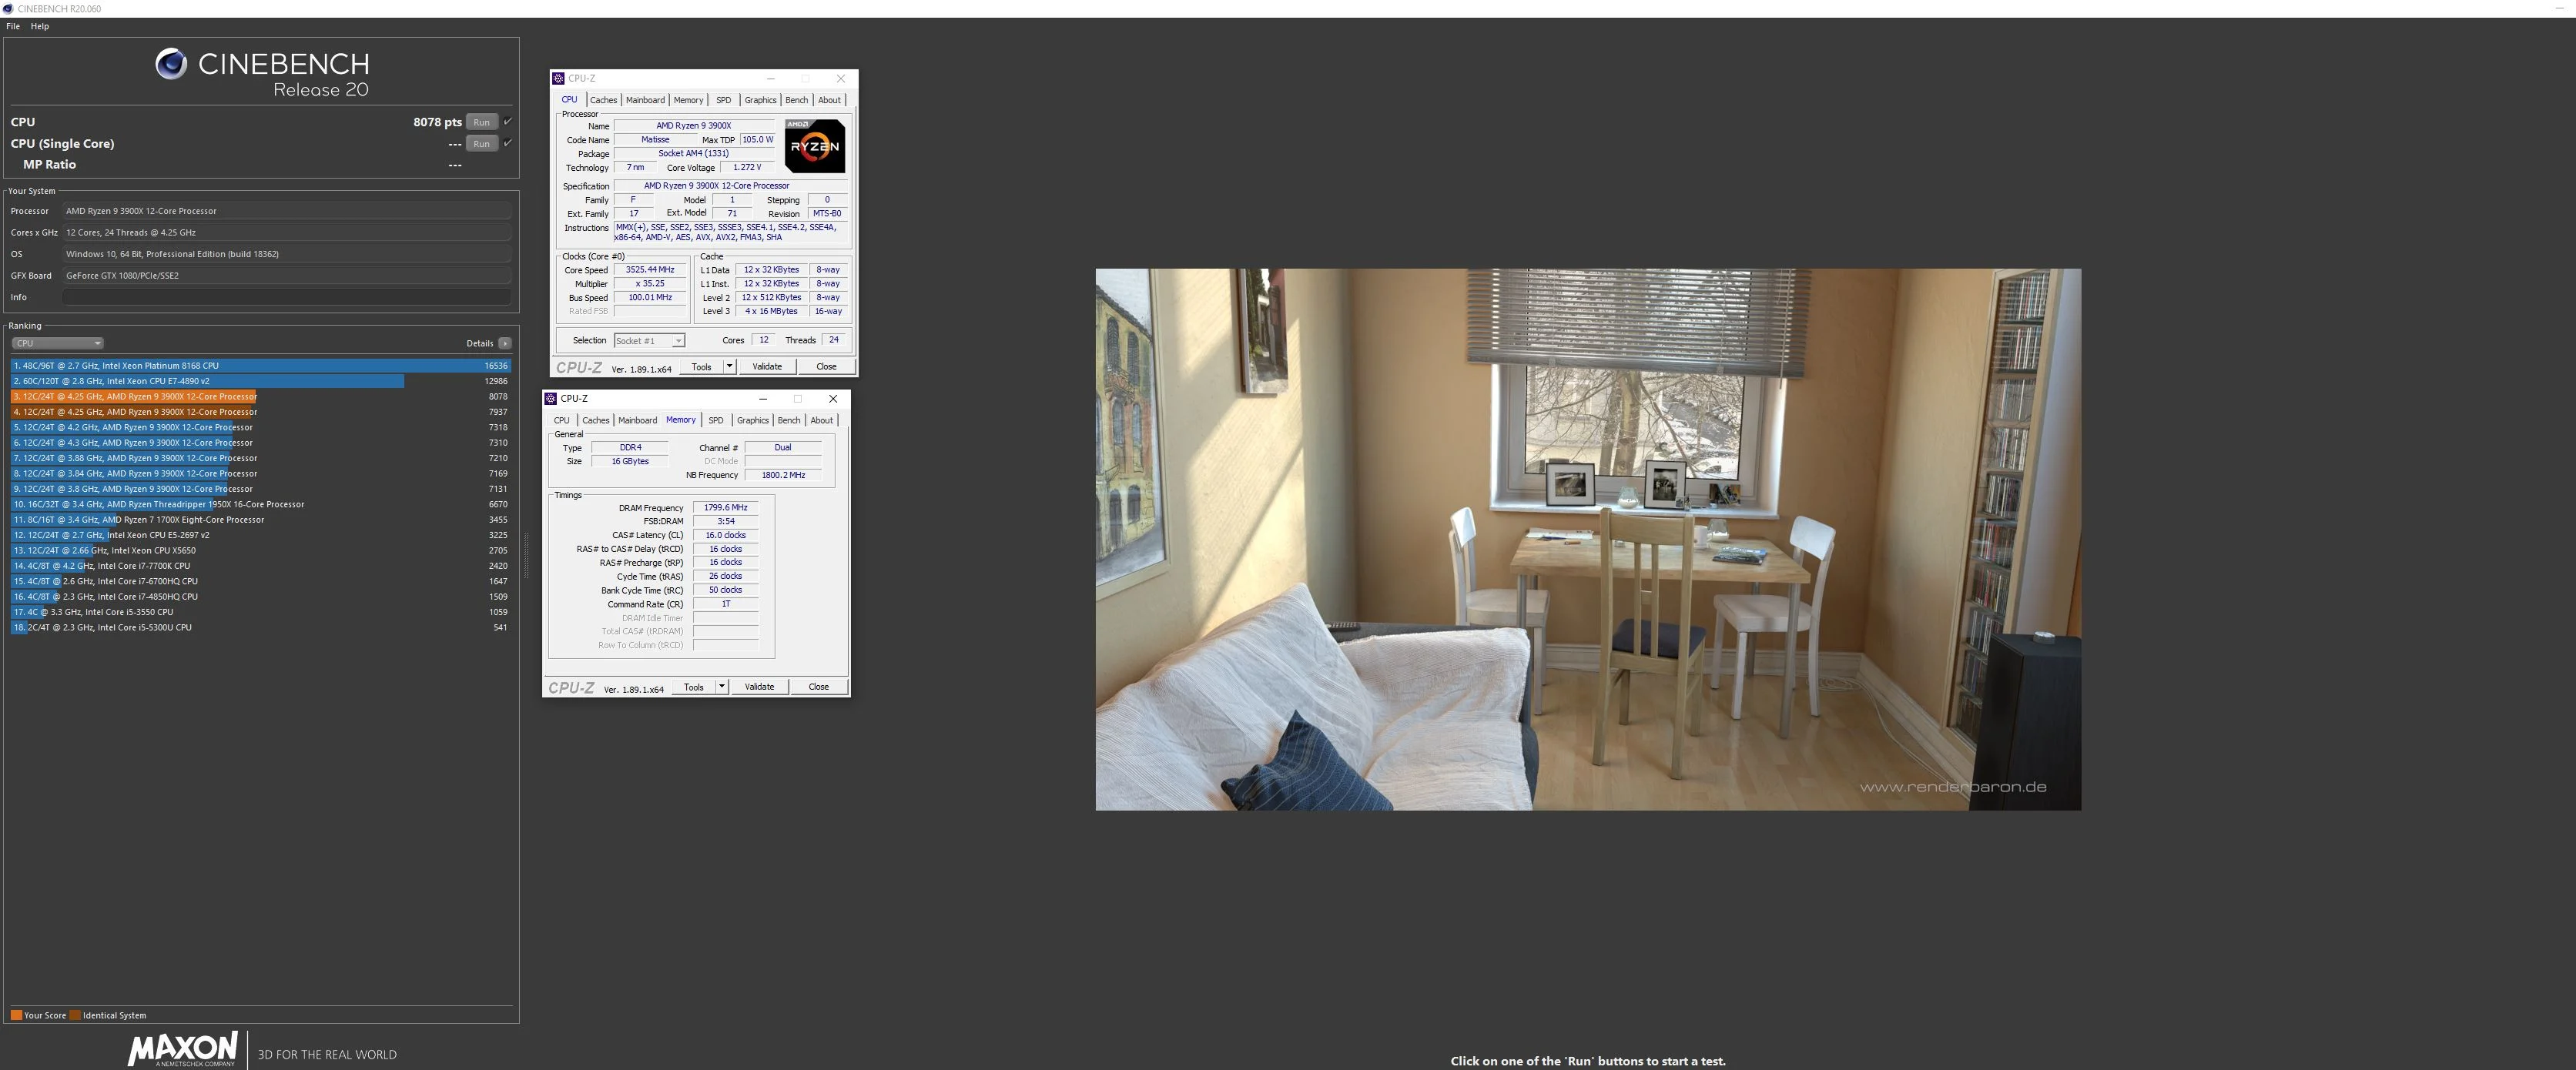Open the Socket #1 selection dropdown
The width and height of the screenshot is (2576, 1070).
click(649, 341)
